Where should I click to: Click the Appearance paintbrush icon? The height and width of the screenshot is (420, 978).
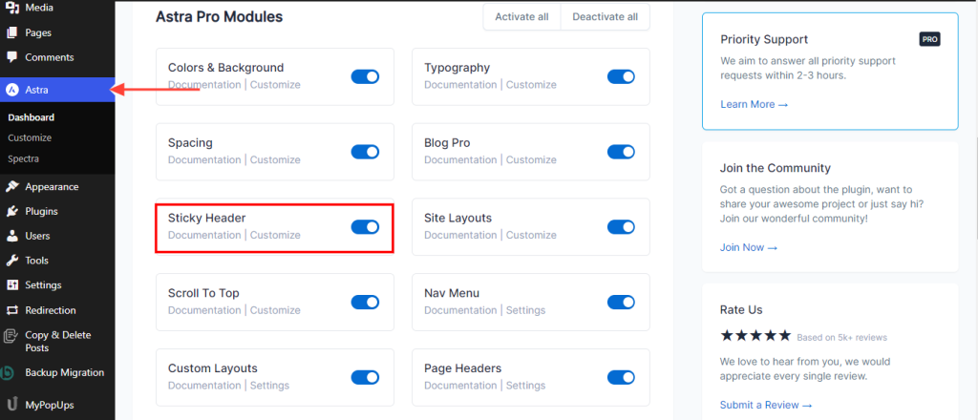click(x=11, y=186)
